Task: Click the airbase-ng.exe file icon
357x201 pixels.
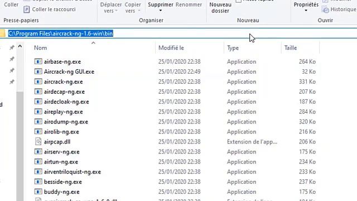Action: [38, 61]
